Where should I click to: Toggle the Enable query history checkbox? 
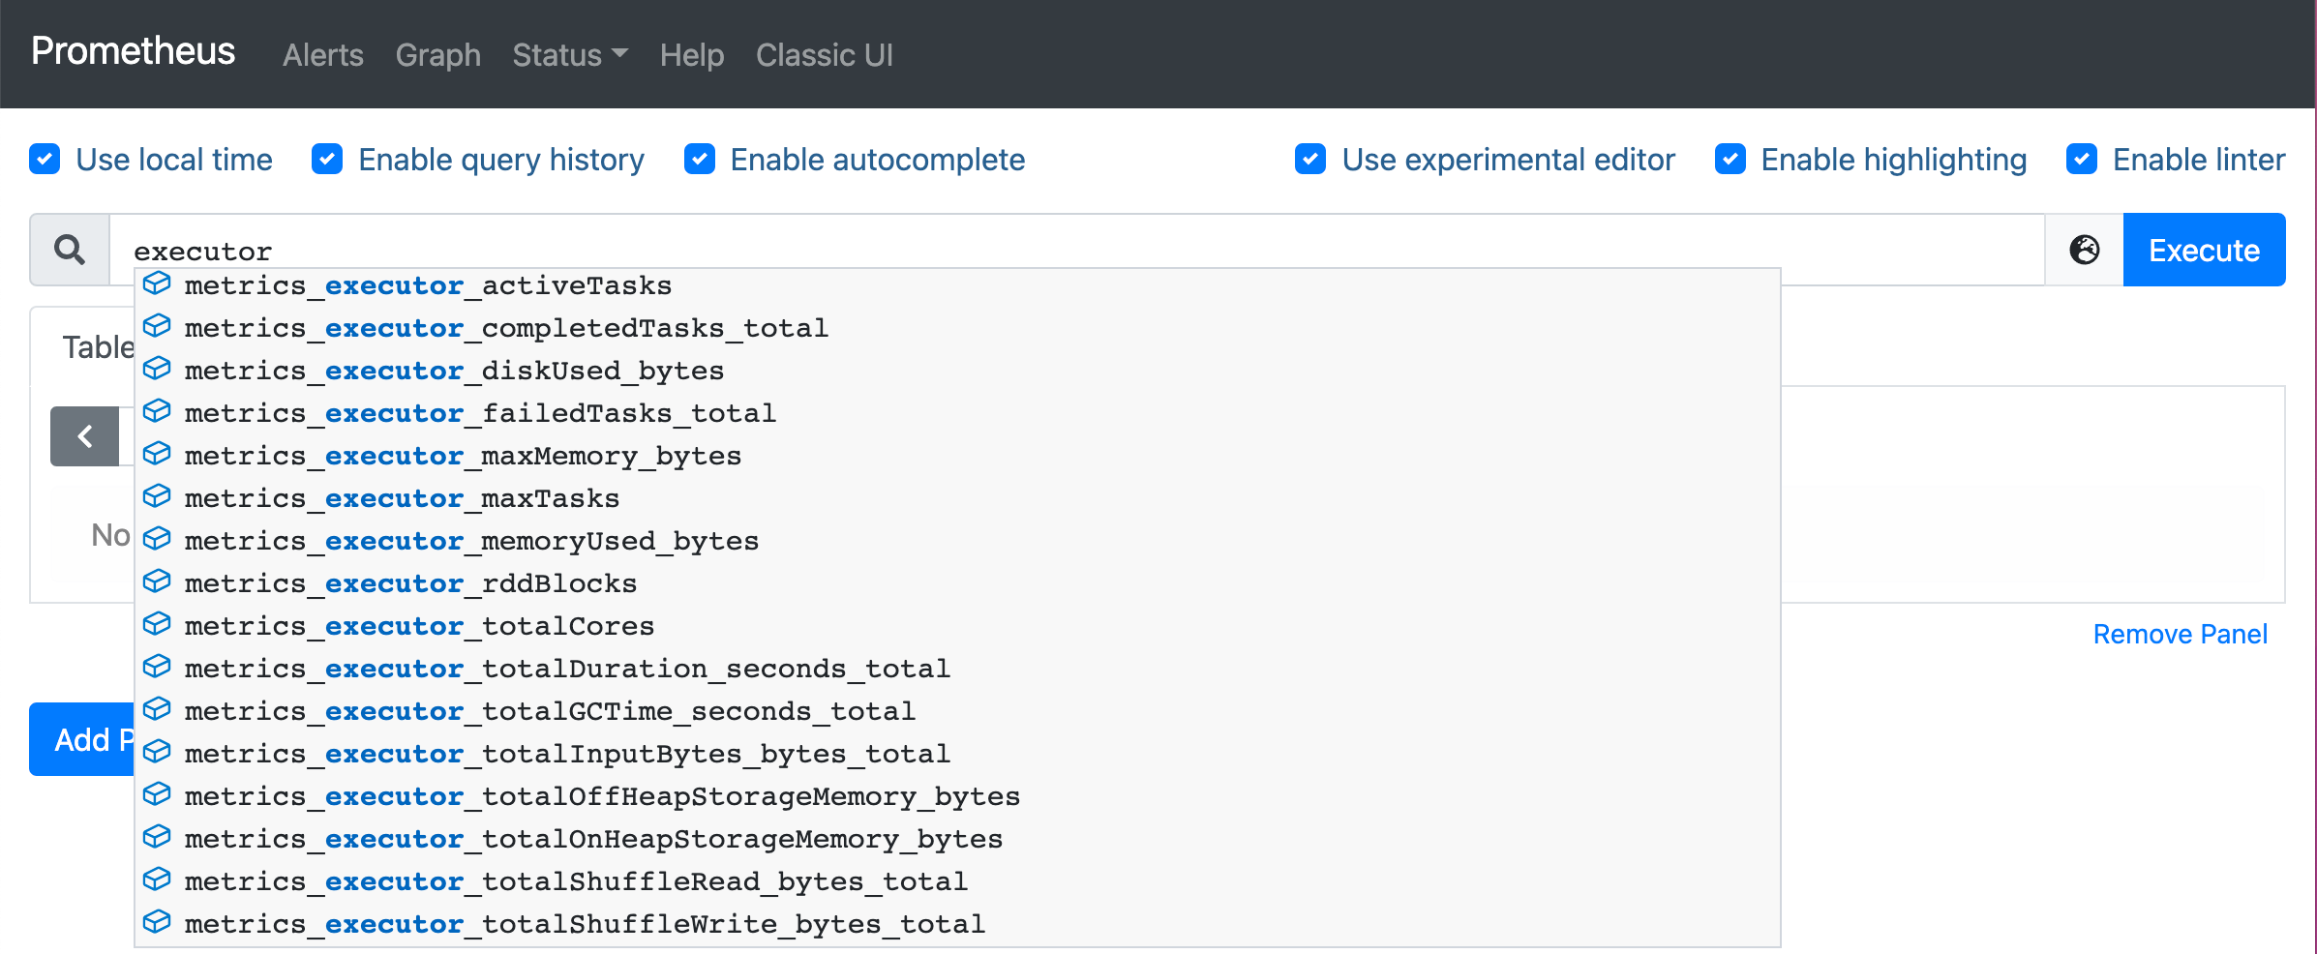(x=328, y=159)
